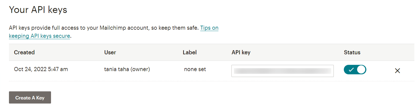Viewport: 416px width, 109px height.
Task: Click the Status column header
Action: click(352, 52)
